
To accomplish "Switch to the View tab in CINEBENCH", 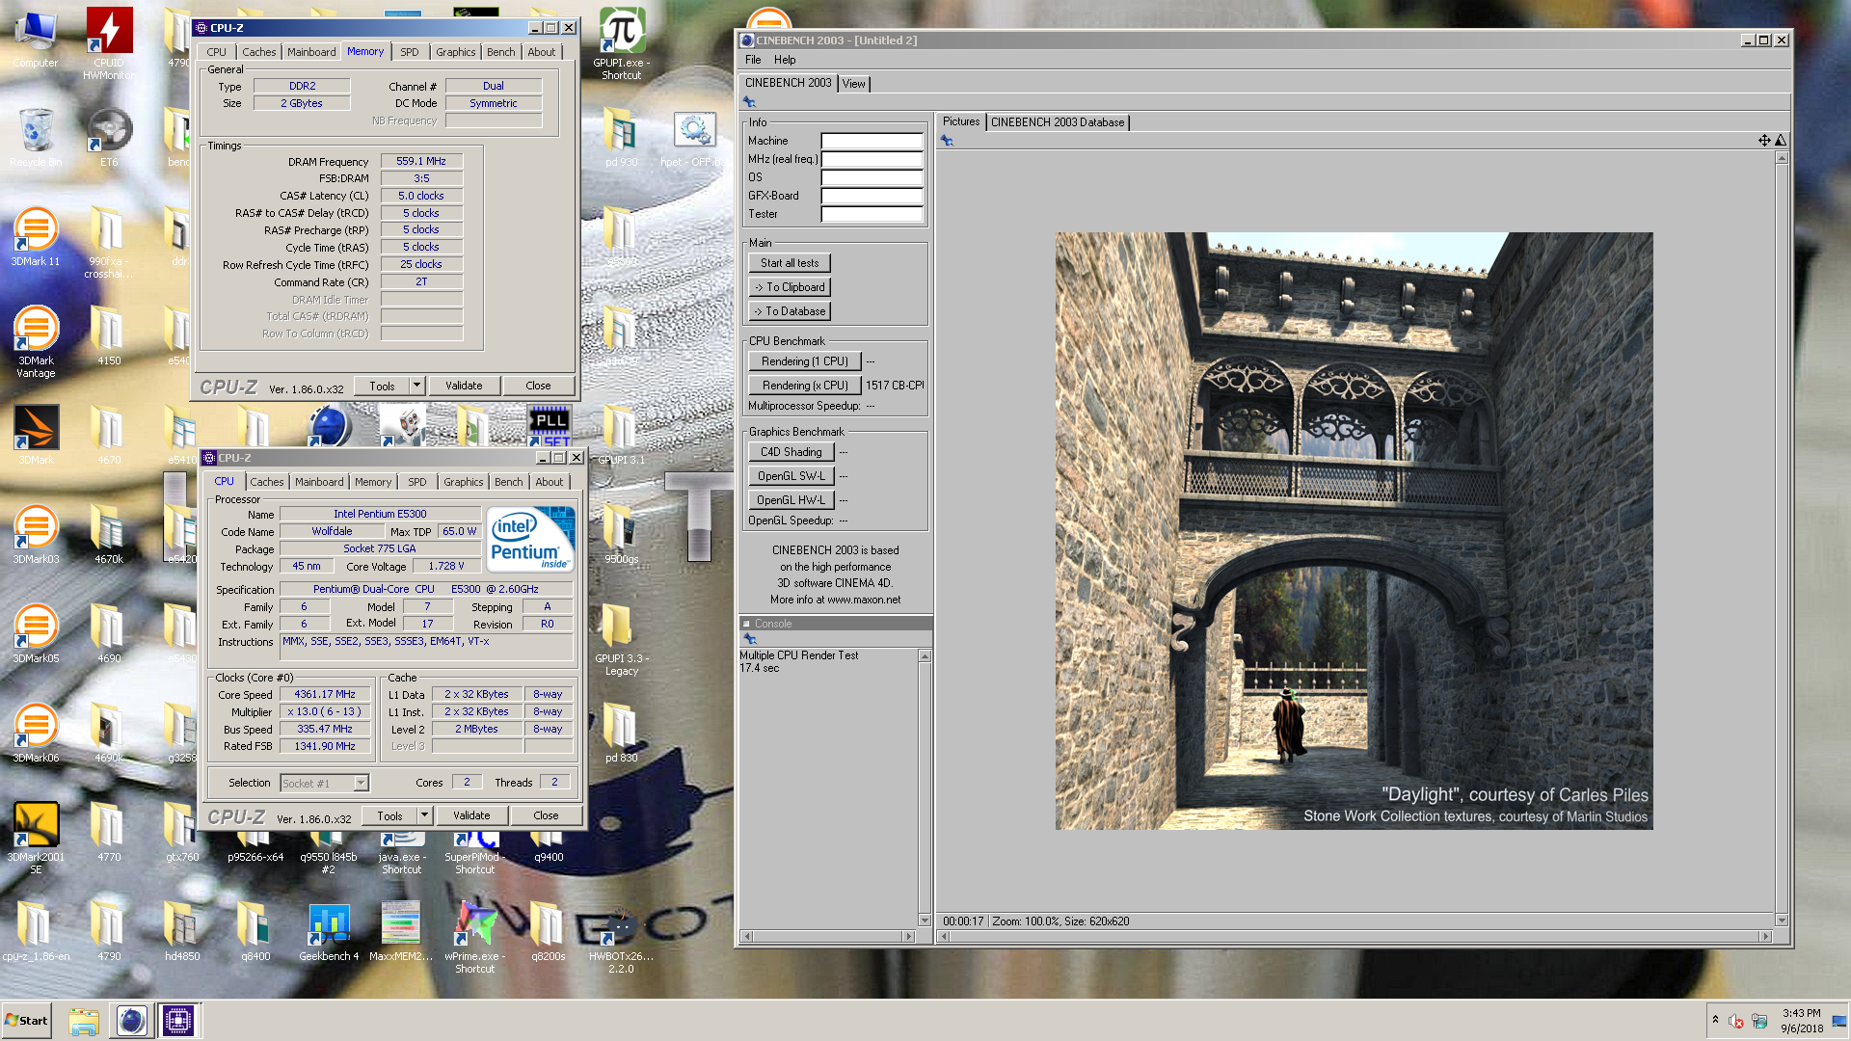I will [x=854, y=84].
